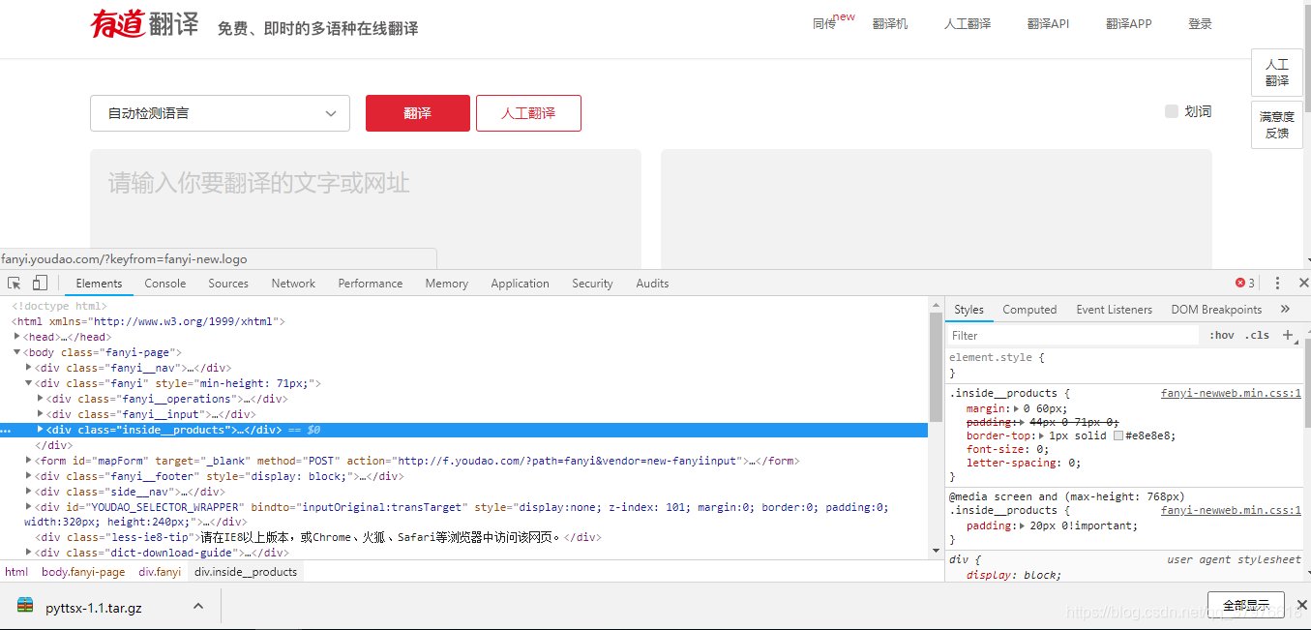1311x630 pixels.
Task: Open 翻译机 link in header
Action: click(x=890, y=24)
